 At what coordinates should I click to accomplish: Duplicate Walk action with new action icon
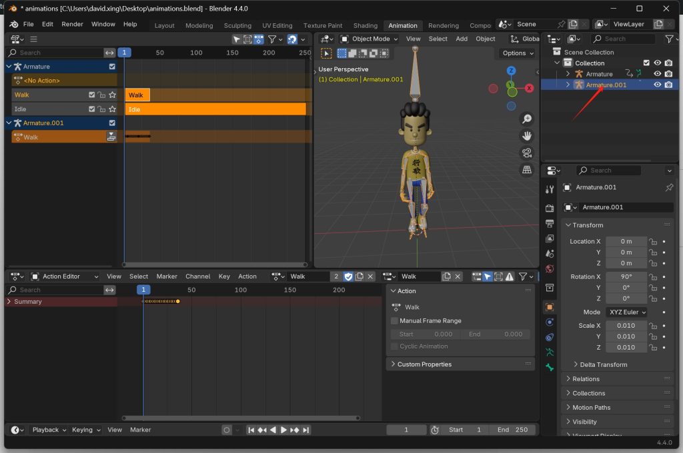click(x=360, y=276)
